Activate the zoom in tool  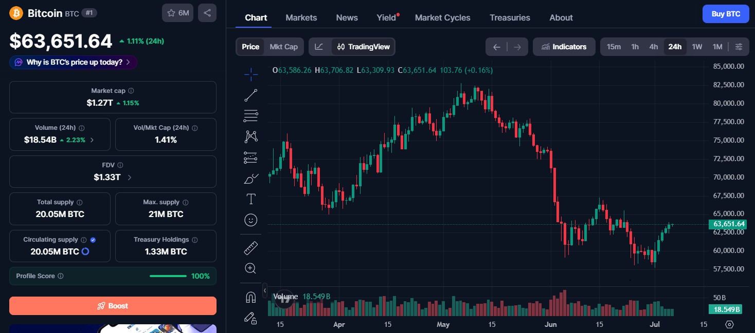pos(251,268)
